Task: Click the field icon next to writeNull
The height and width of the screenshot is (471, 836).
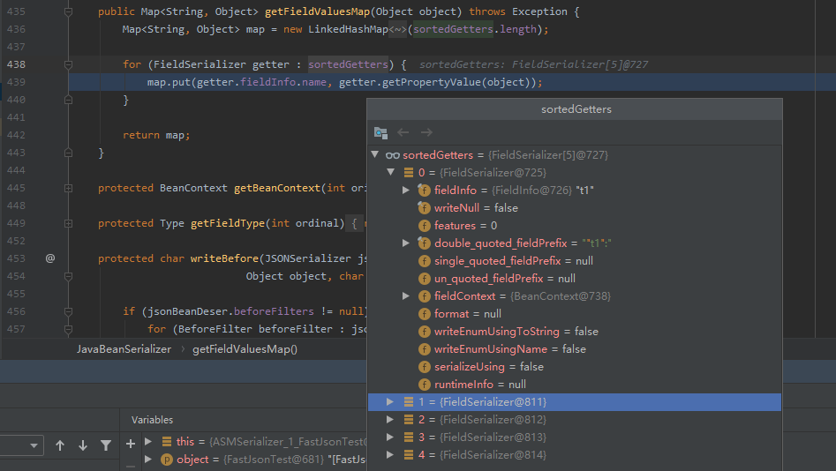Action: pos(424,208)
